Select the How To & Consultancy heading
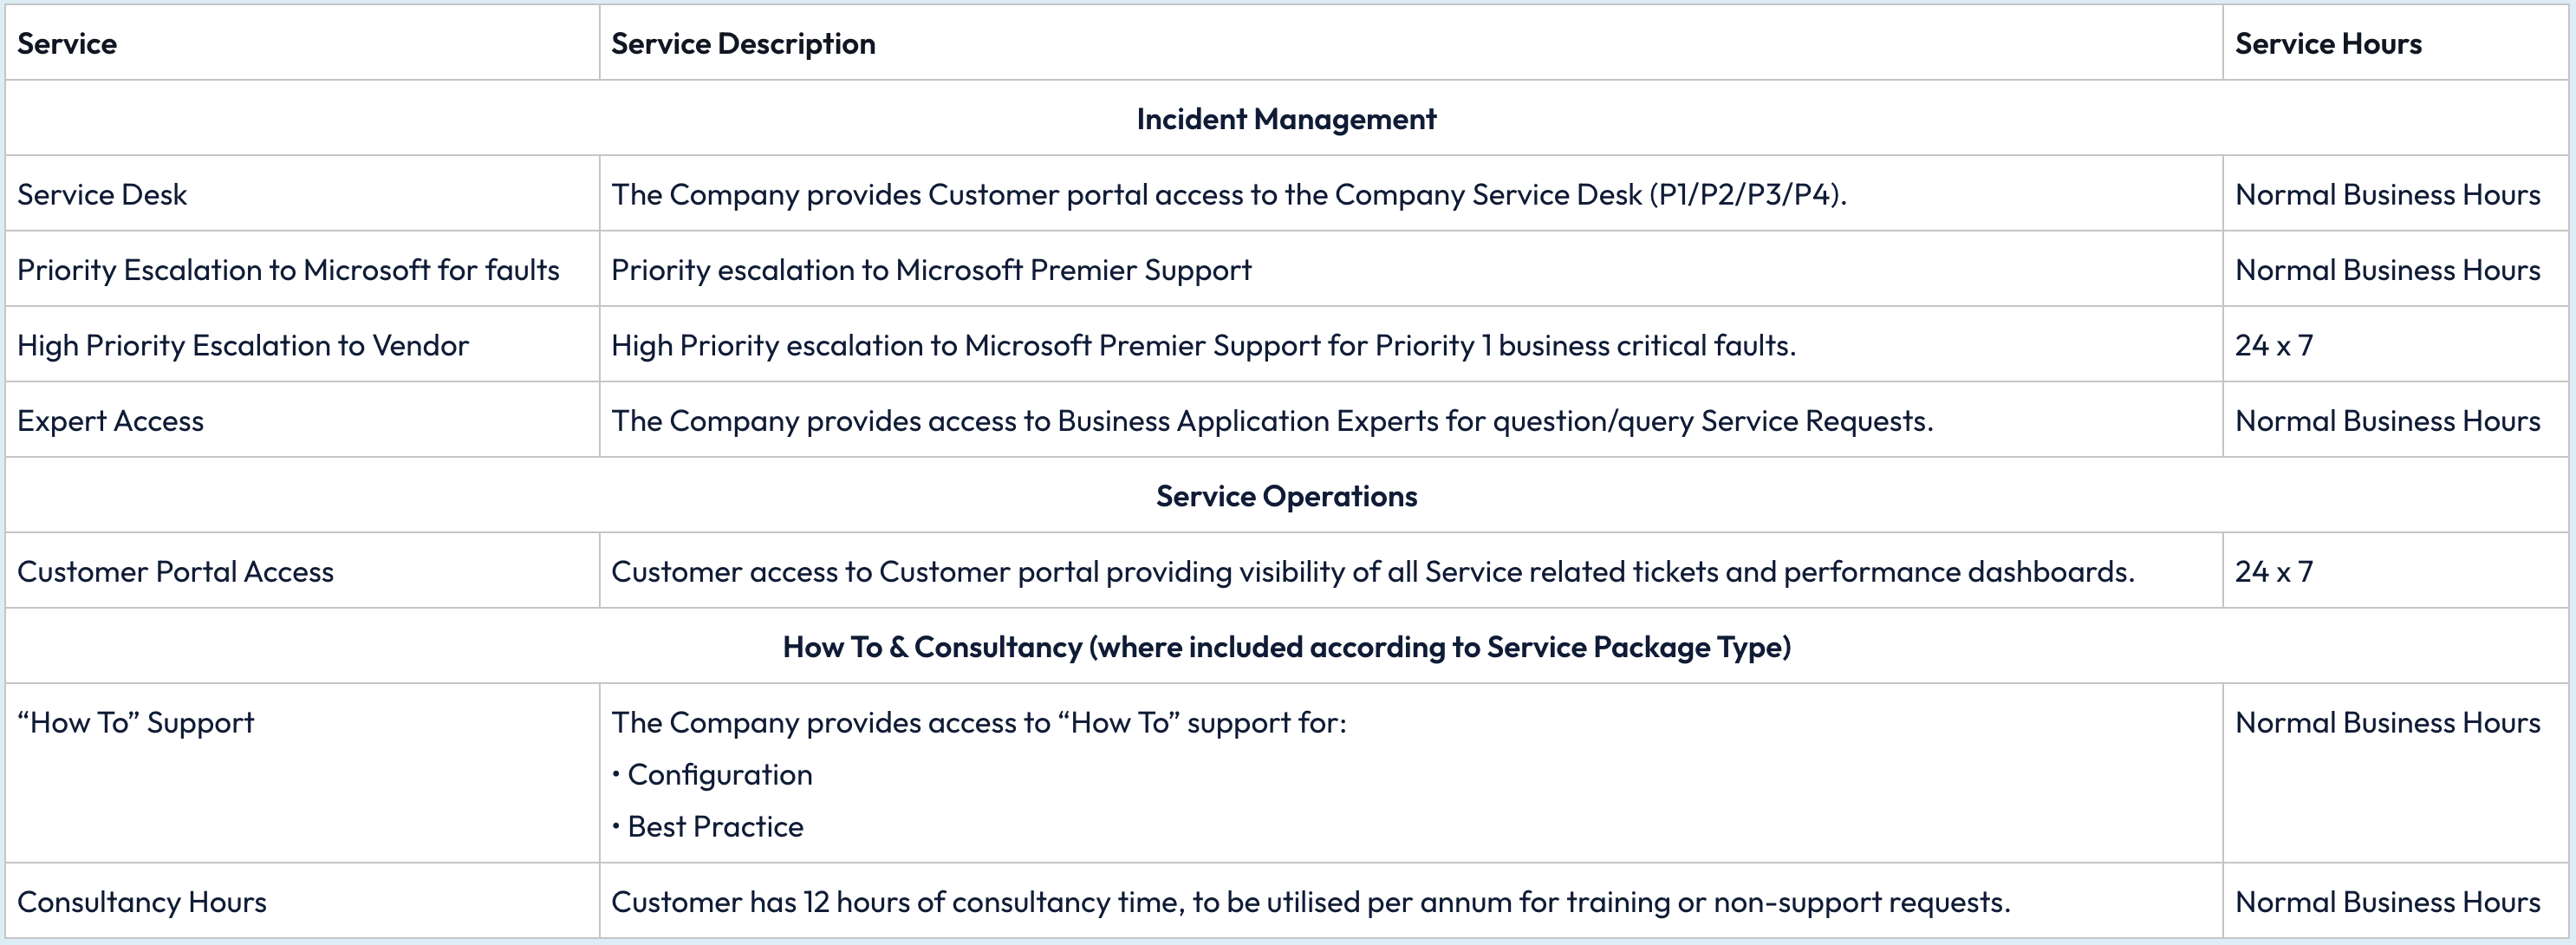Image resolution: width=2576 pixels, height=945 pixels. 1286,647
